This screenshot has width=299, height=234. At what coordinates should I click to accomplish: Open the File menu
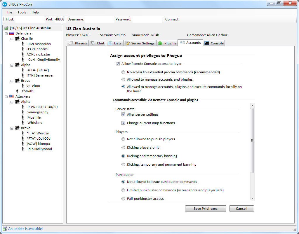9,12
